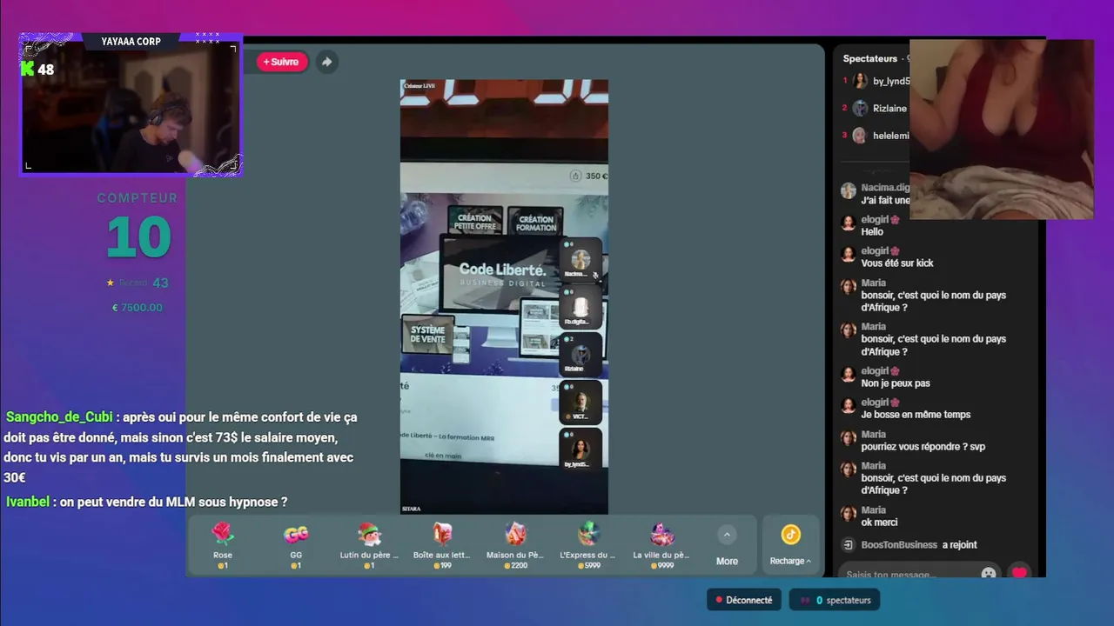Open the Recharge coins menu

click(790, 545)
